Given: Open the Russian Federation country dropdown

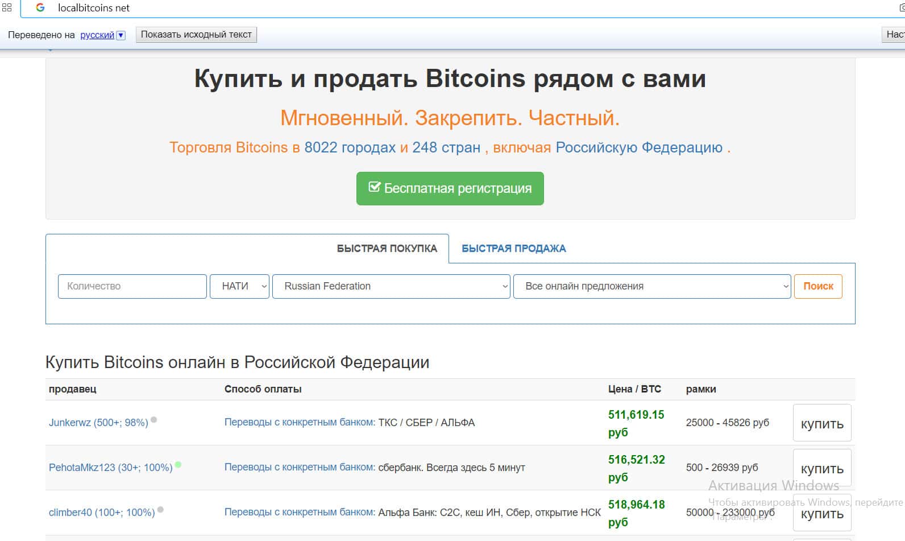Looking at the screenshot, I should (x=391, y=286).
